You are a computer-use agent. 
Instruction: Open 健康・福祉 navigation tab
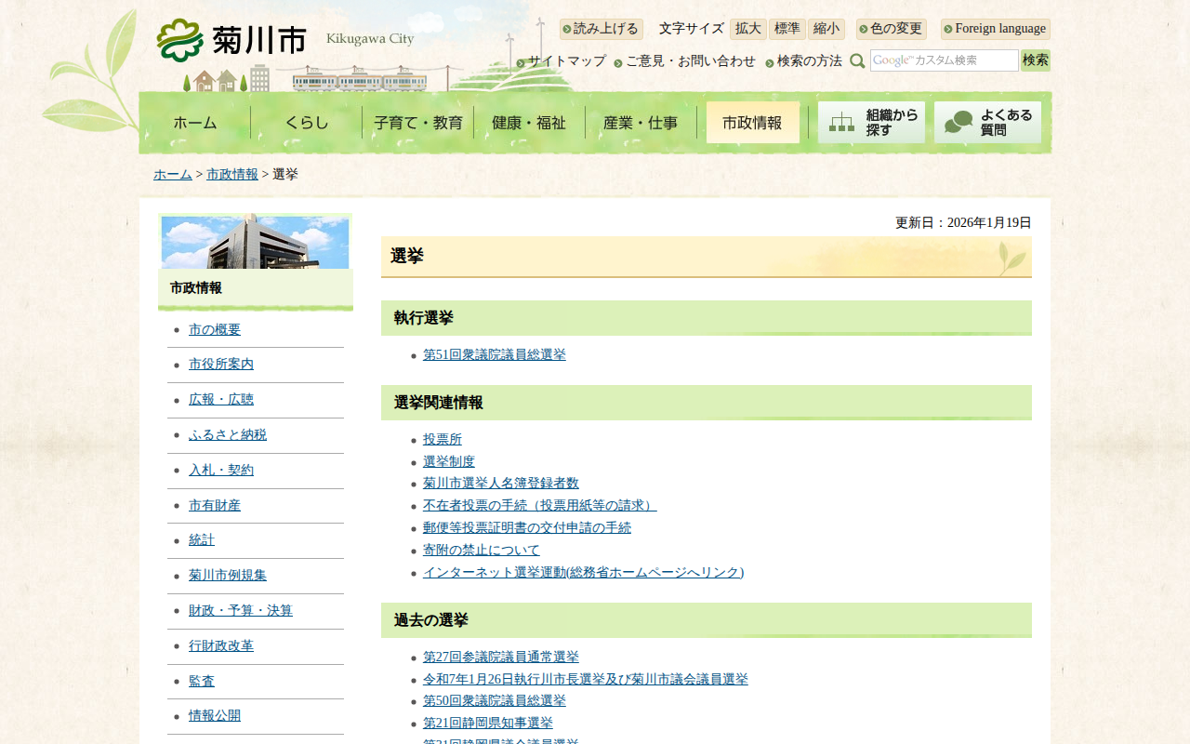[x=529, y=123]
